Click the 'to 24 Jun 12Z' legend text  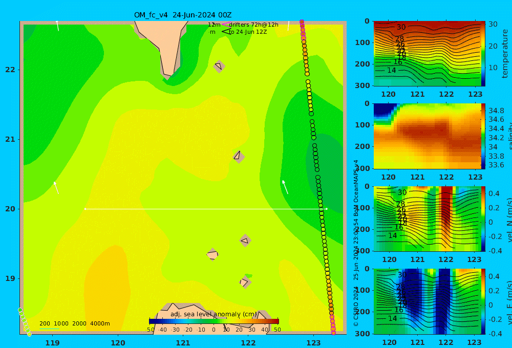(x=248, y=32)
